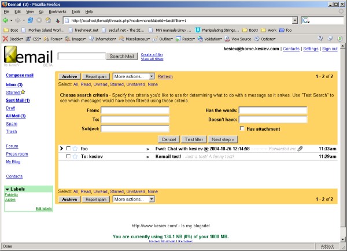This screenshot has width=347, height=251.
Task: Click the browser Forward arrow icon
Action: tap(18, 21)
